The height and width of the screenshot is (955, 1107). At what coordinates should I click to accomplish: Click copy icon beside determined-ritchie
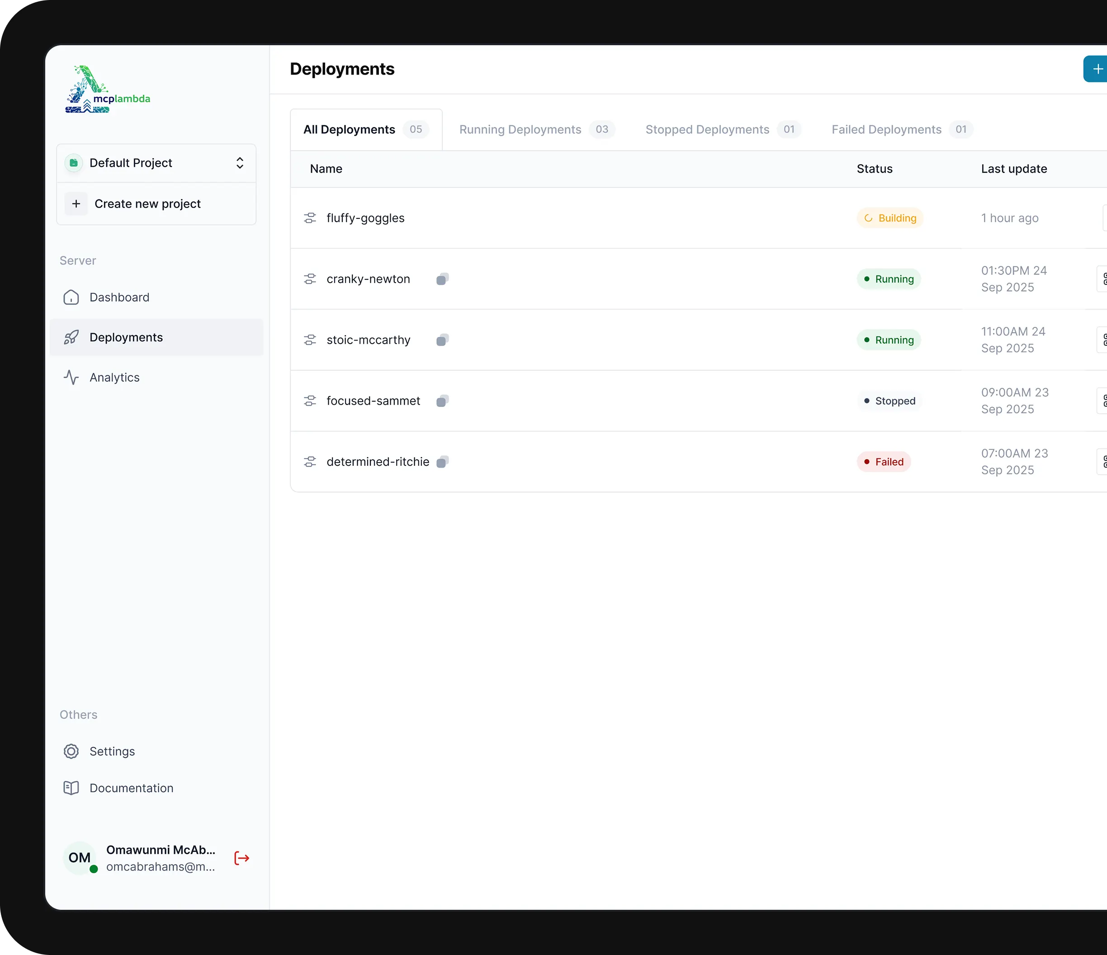pos(442,462)
